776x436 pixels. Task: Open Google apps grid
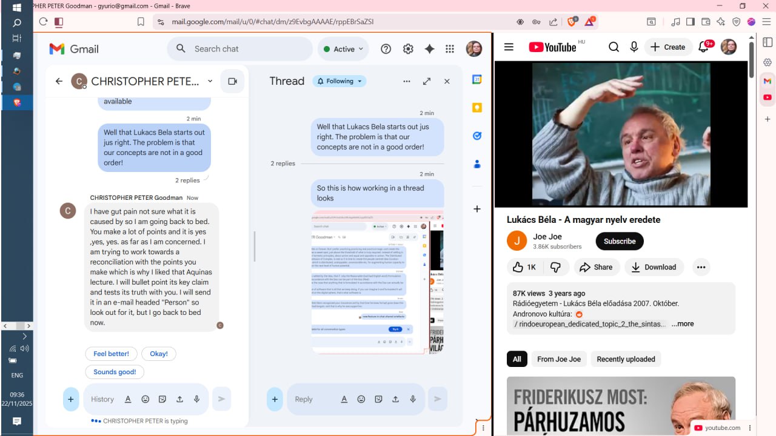[x=450, y=49]
